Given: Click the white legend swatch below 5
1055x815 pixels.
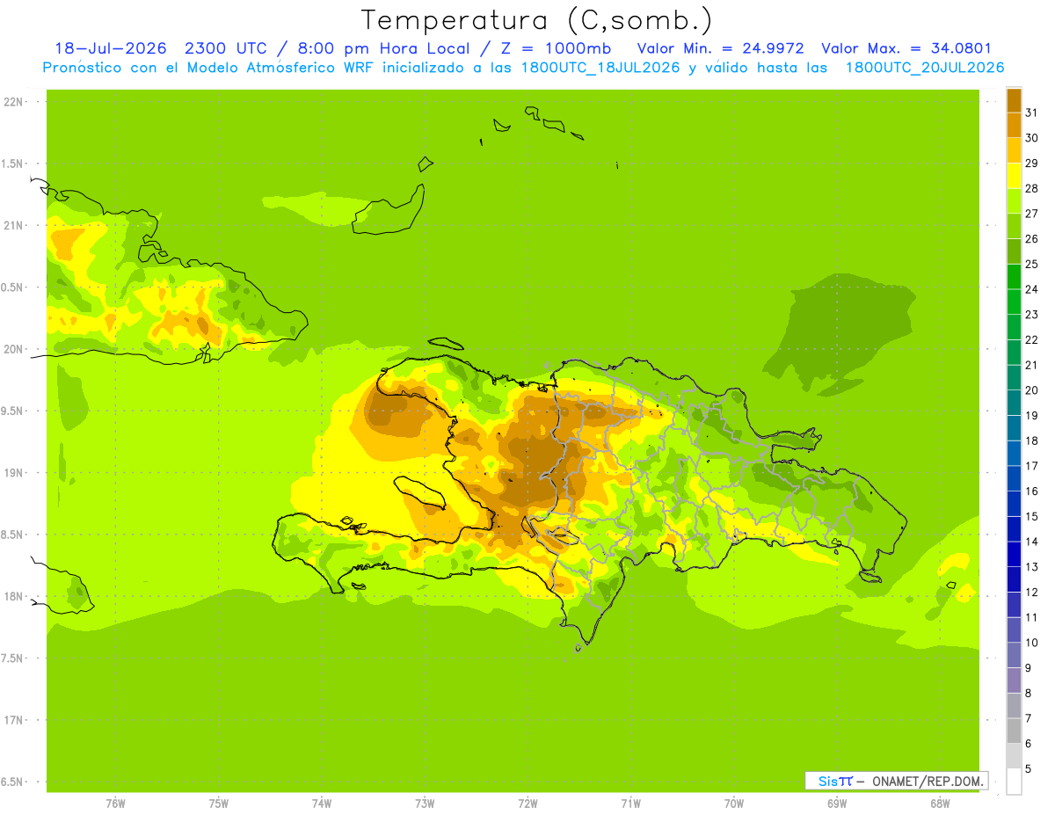Looking at the screenshot, I should point(1014,781).
